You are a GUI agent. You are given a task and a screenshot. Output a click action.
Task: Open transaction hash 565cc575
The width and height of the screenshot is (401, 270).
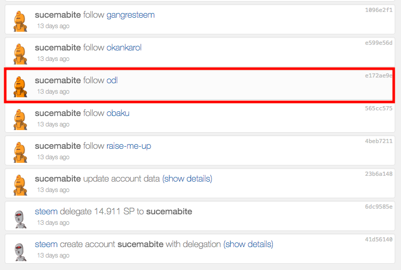(x=379, y=108)
